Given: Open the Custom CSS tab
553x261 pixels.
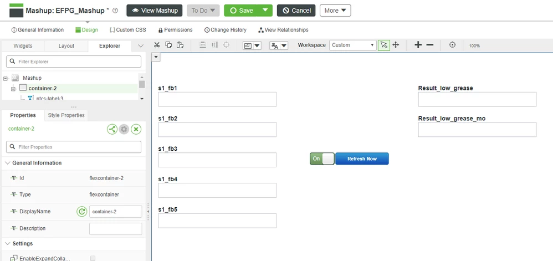Looking at the screenshot, I should pyautogui.click(x=127, y=30).
